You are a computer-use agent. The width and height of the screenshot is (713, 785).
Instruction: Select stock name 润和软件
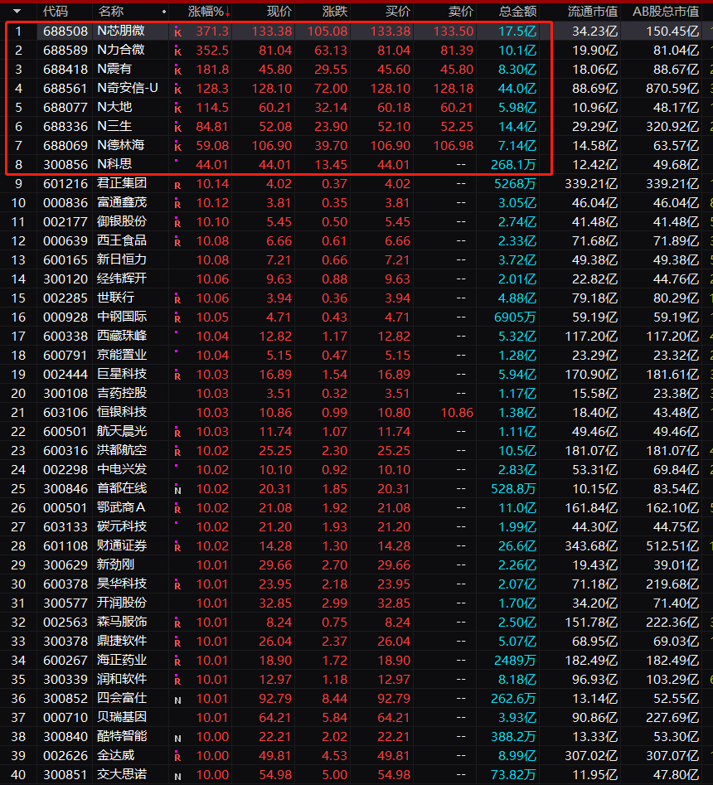(x=122, y=680)
